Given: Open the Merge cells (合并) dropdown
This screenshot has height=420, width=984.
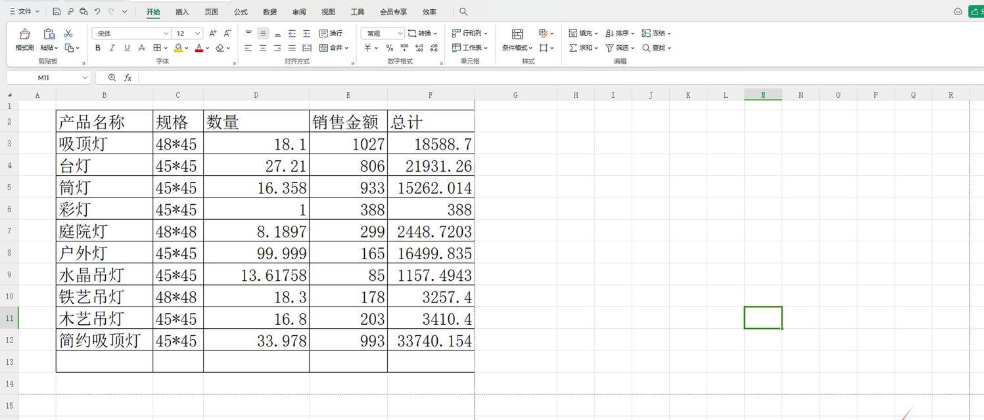Looking at the screenshot, I should (x=334, y=48).
